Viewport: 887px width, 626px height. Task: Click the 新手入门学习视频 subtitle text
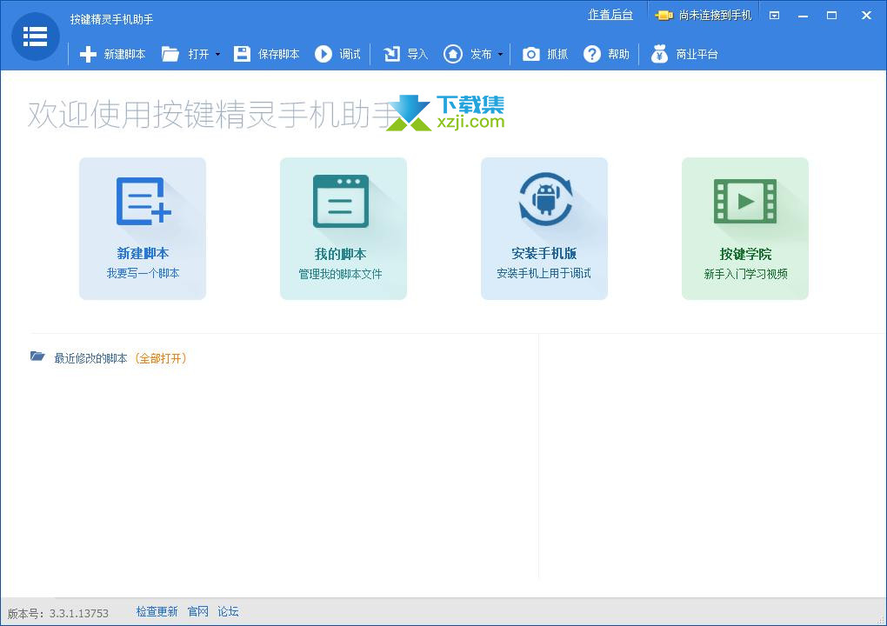pos(745,274)
